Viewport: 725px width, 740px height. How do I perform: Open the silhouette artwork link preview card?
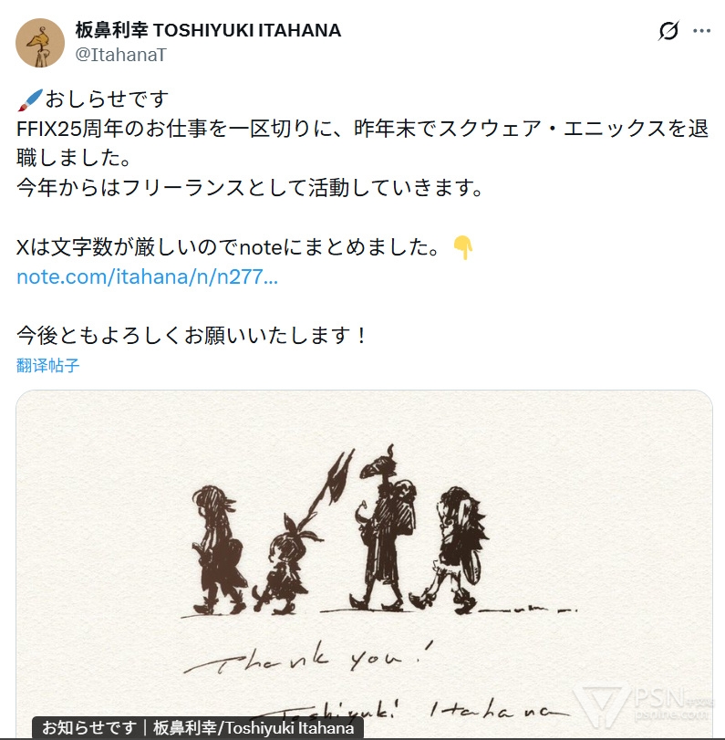click(x=364, y=565)
